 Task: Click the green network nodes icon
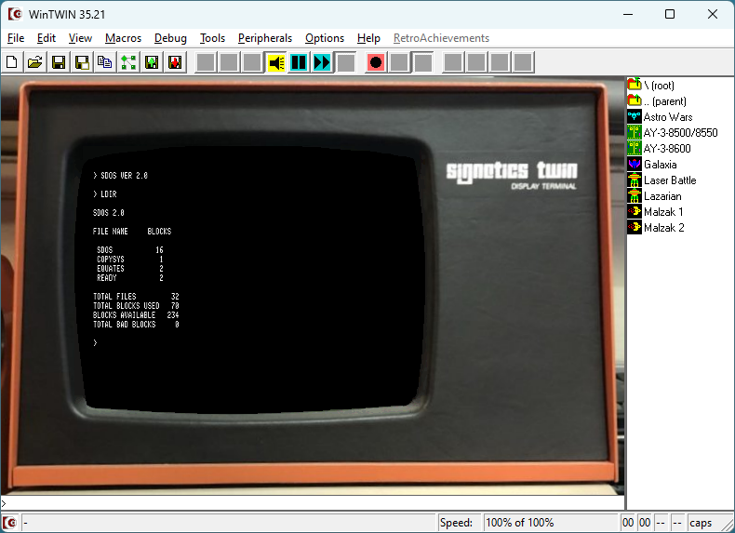click(x=128, y=62)
